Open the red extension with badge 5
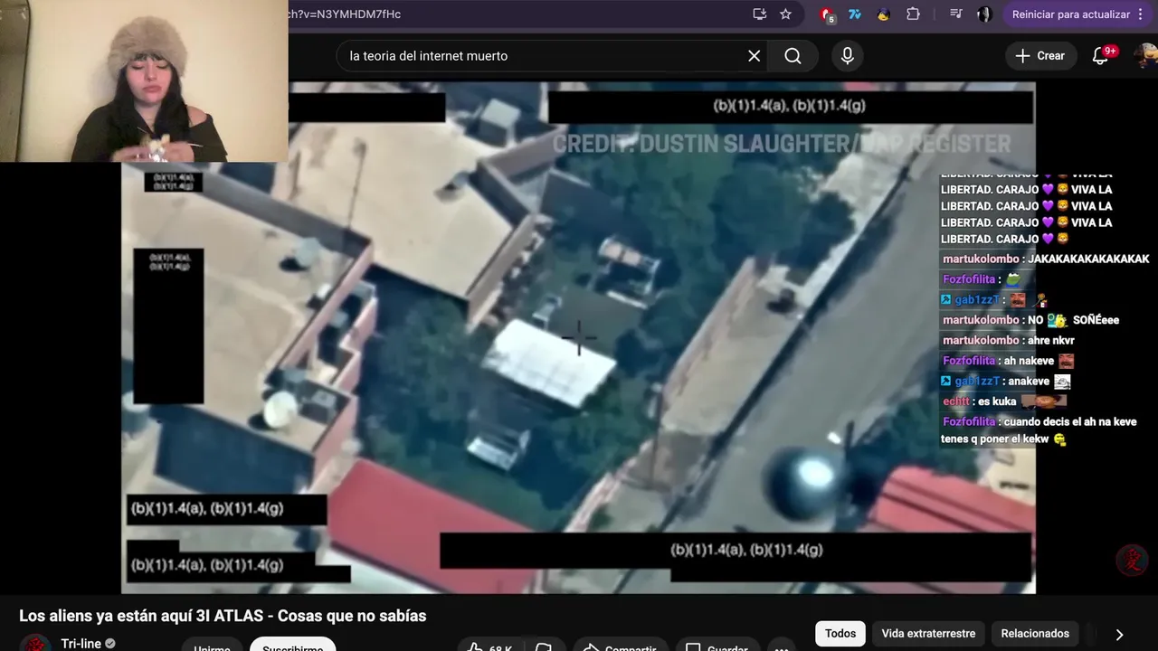This screenshot has width=1158, height=651. point(827,14)
